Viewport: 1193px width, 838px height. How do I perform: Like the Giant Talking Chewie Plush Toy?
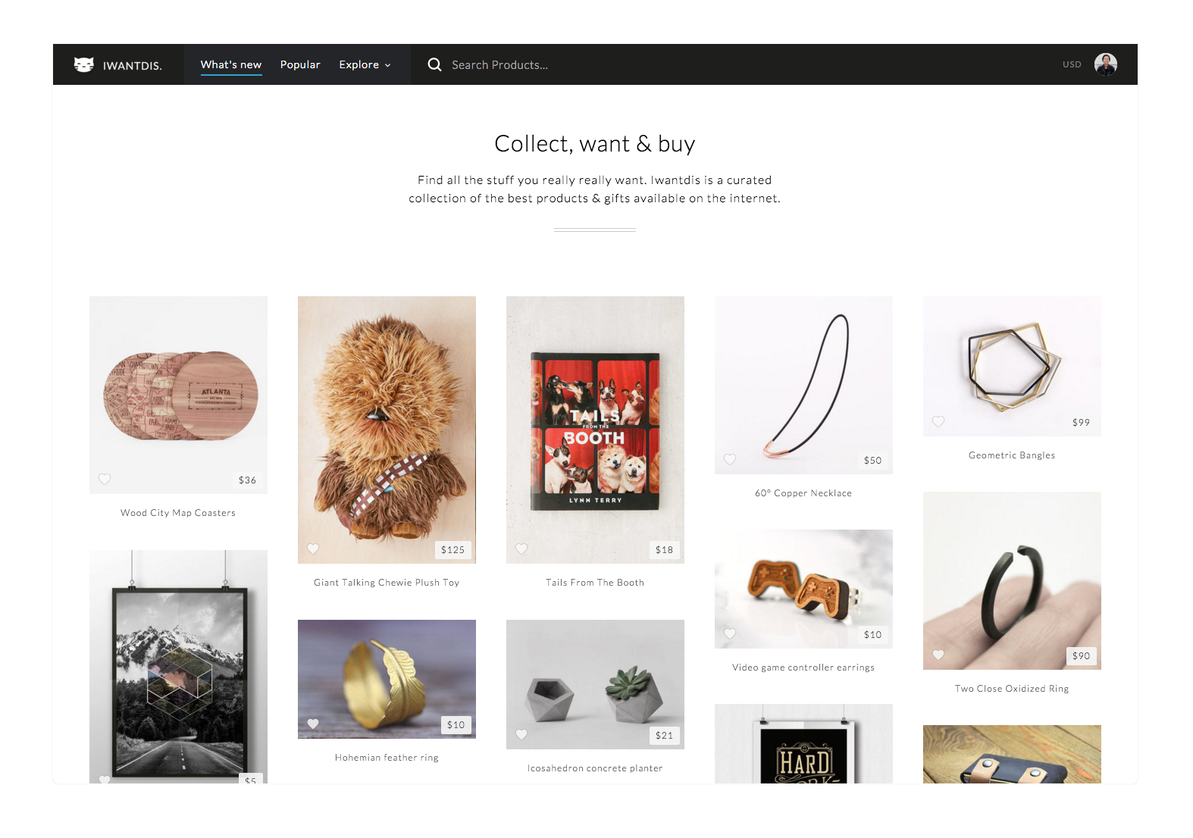pyautogui.click(x=313, y=549)
